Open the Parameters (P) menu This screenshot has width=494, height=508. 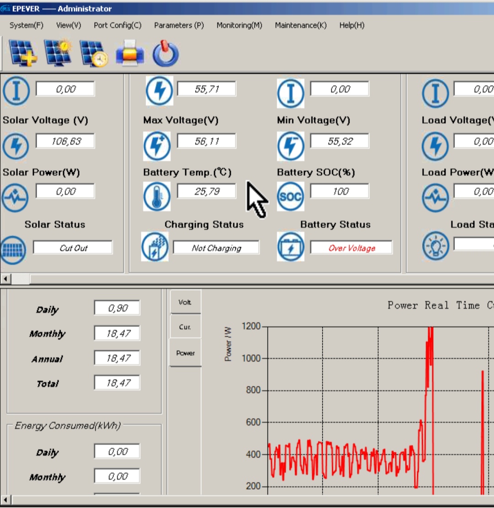pos(179,25)
